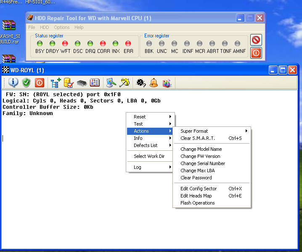This screenshot has width=302, height=252.
Task: Open Edit Heads Map
Action: tap(212, 196)
